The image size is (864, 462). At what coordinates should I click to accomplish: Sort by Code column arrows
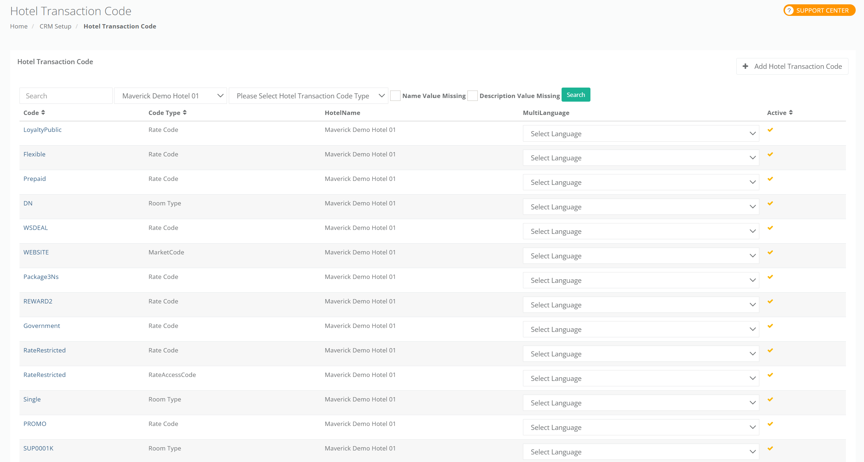[43, 112]
